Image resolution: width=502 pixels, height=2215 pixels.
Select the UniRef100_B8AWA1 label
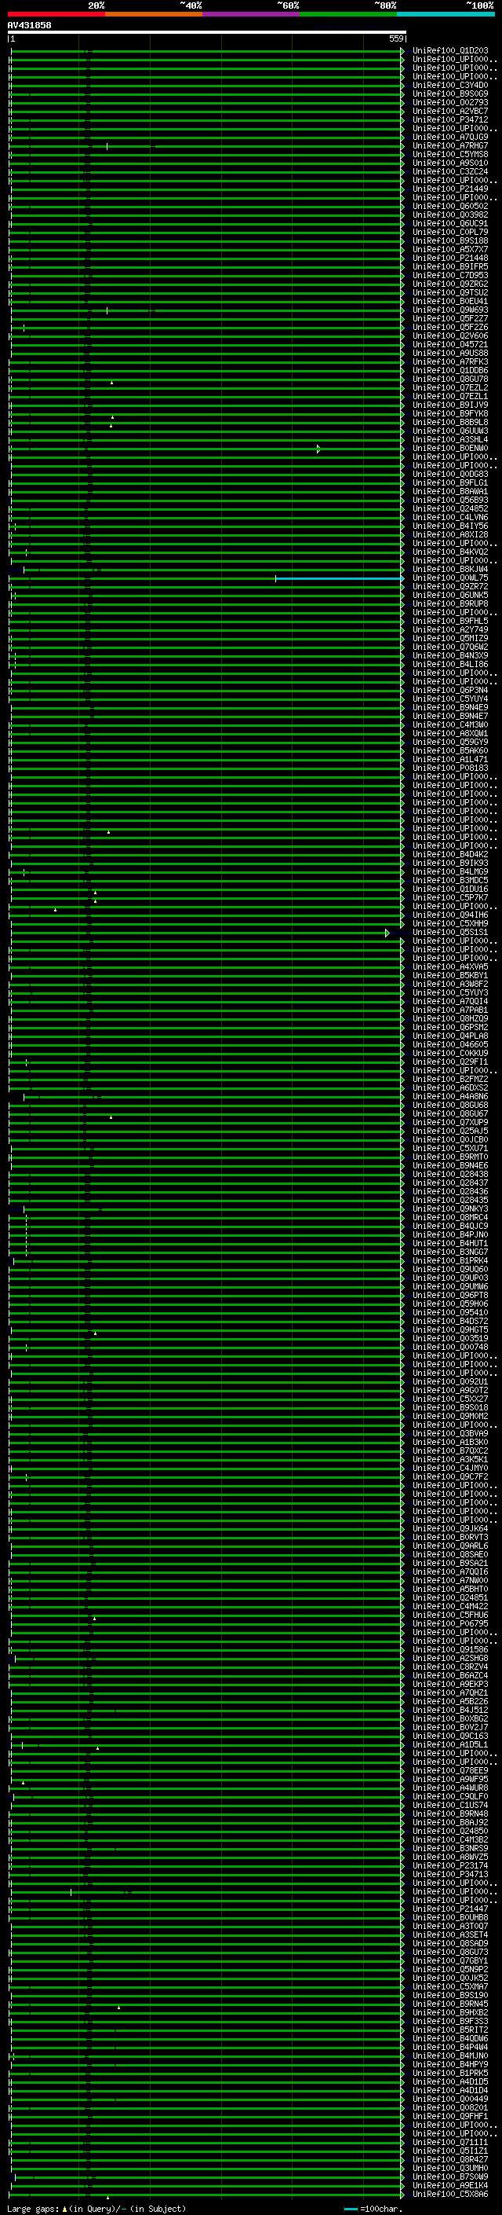click(450, 491)
